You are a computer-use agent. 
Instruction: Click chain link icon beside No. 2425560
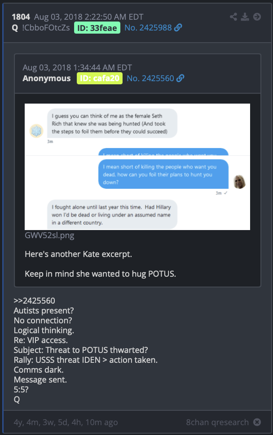click(x=180, y=78)
